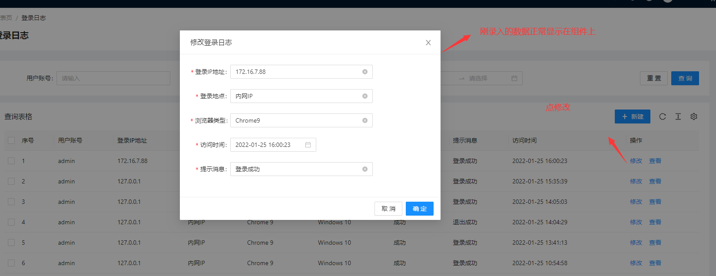
Task: Click Chrome 9 cell in row 6
Action: pos(260,263)
